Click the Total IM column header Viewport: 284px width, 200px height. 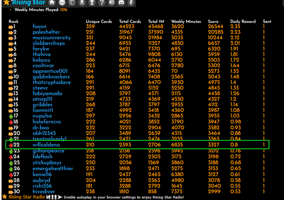click(156, 21)
